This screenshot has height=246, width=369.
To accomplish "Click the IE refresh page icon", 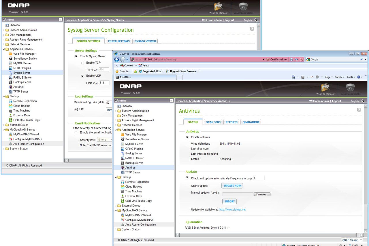I will (x=296, y=59).
